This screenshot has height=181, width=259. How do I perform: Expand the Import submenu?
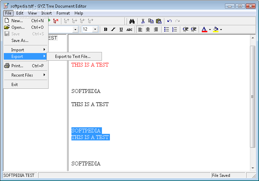(x=26, y=50)
